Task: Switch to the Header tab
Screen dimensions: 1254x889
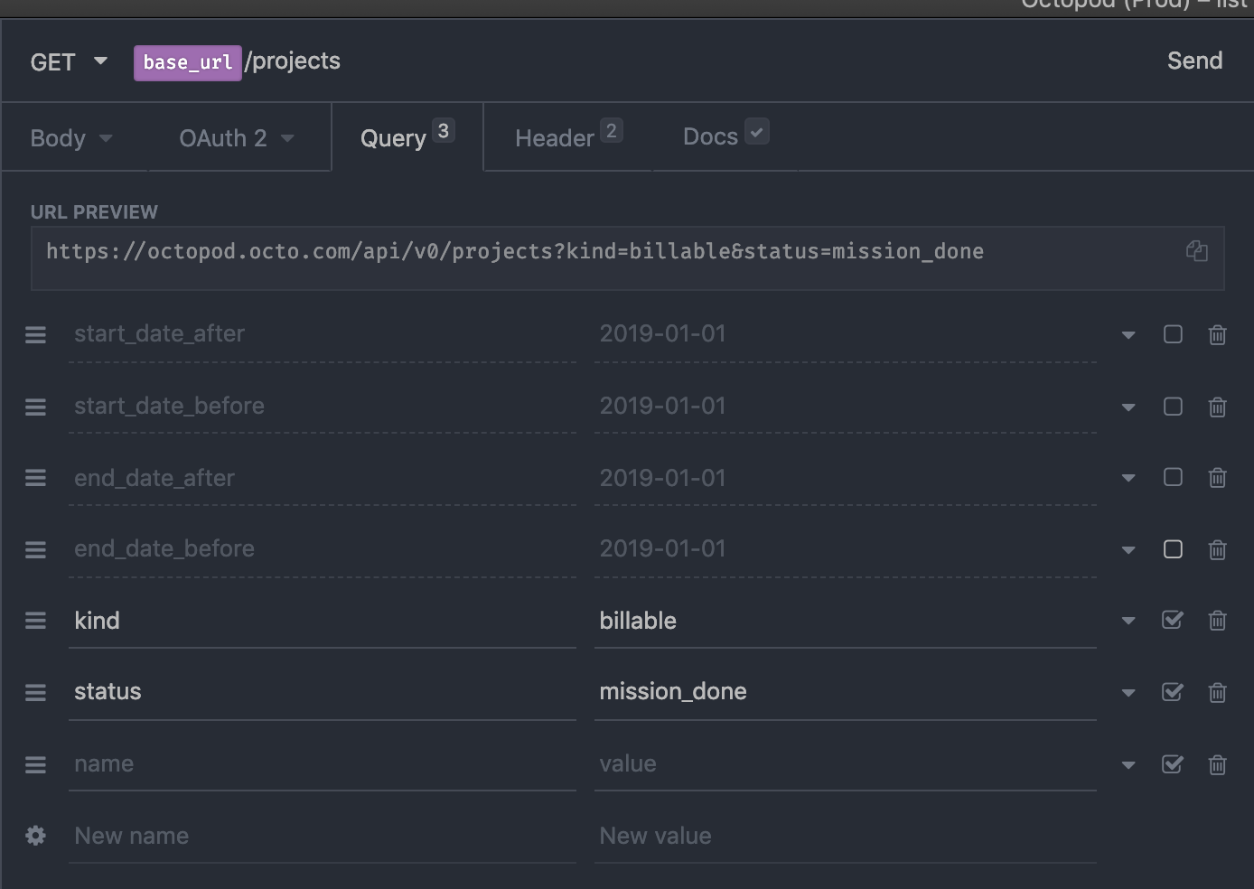Action: (x=555, y=137)
